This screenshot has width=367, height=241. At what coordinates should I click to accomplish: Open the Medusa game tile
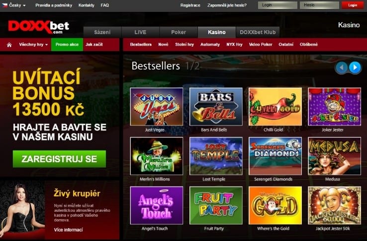pyautogui.click(x=335, y=156)
